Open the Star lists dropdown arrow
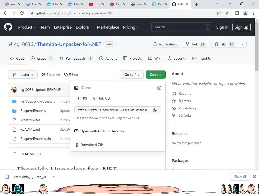 242,44
